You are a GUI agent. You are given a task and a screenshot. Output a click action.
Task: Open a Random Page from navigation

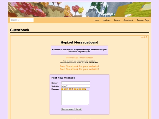143,20
